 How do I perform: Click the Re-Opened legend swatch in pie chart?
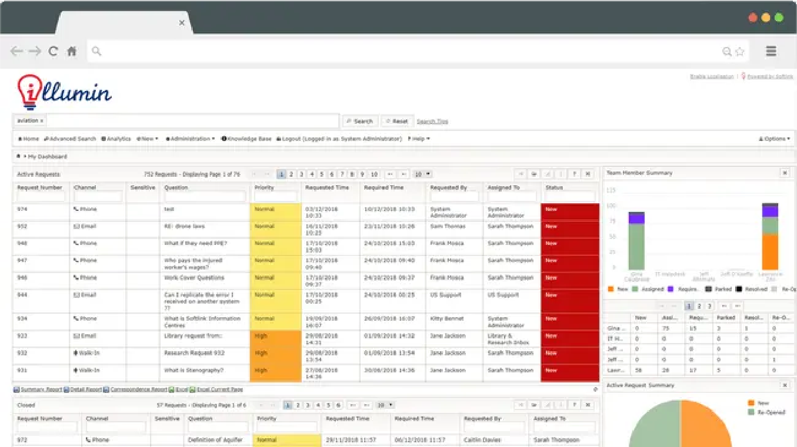(751, 412)
